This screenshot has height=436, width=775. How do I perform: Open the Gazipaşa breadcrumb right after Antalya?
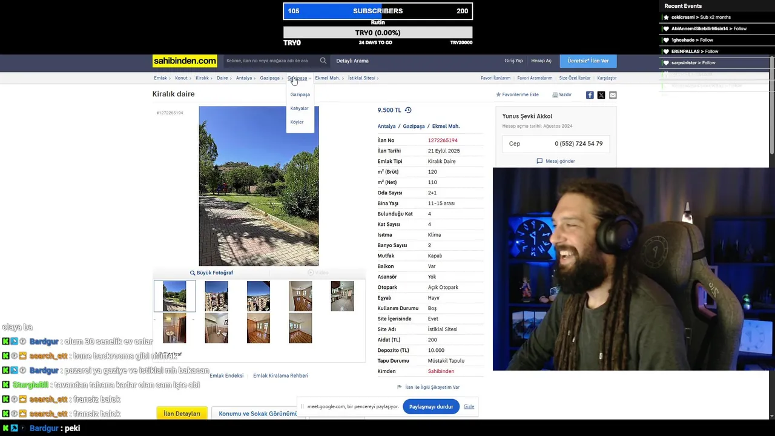[271, 78]
